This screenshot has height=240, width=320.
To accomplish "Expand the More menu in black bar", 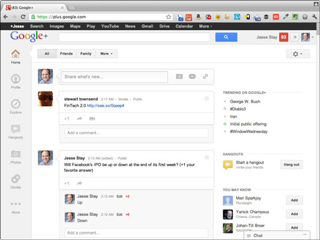I will tap(205, 26).
